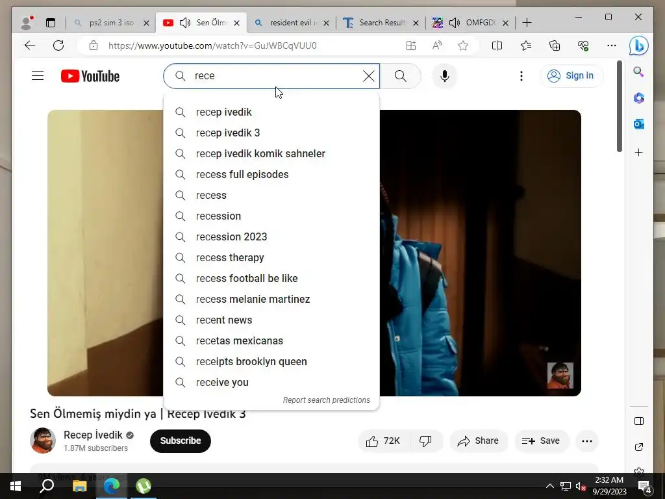The height and width of the screenshot is (499, 665).
Task: Choose the suggestion recep ivedik 3
Action: pyautogui.click(x=271, y=133)
